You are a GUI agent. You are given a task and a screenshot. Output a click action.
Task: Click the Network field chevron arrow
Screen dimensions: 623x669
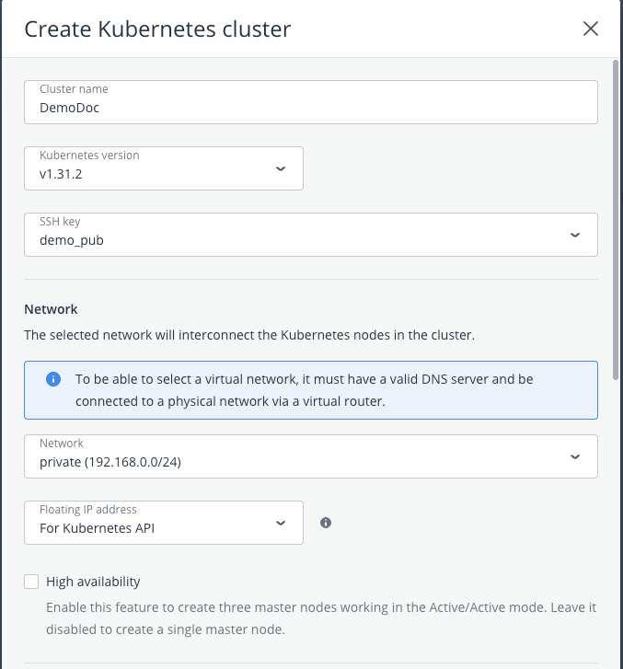coord(575,456)
